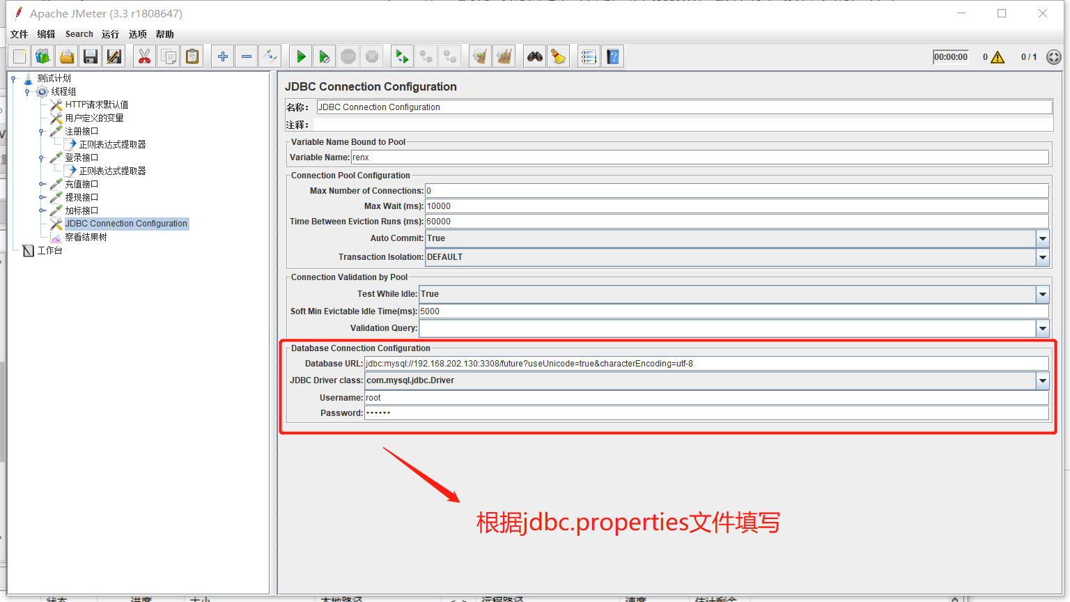Select 察看结果树 in the tree
The height and width of the screenshot is (602, 1070).
point(86,237)
